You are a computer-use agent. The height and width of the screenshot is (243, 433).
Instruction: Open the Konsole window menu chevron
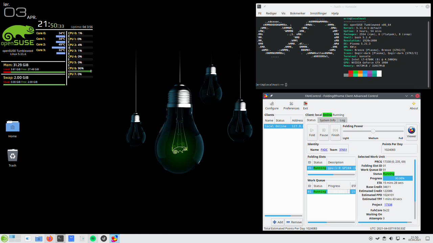coord(416,6)
